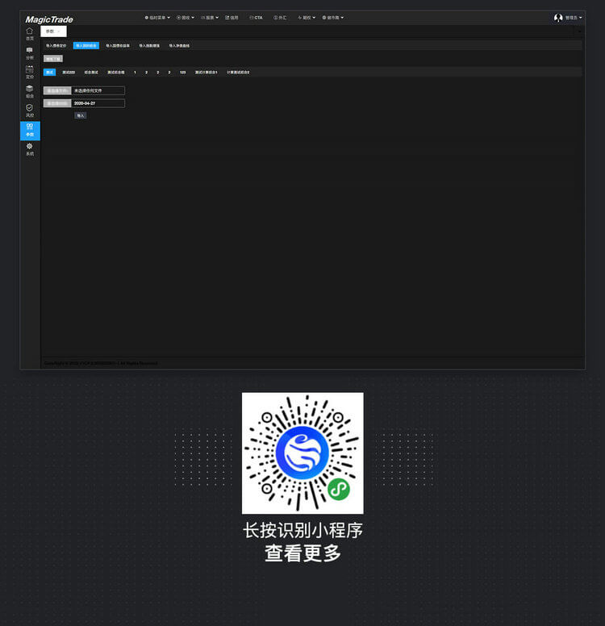605x626 pixels.
Task: Click the gray template download button
Action: [53, 59]
